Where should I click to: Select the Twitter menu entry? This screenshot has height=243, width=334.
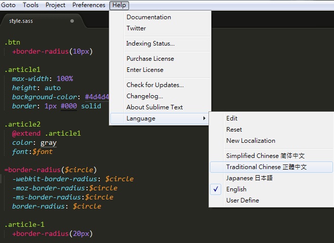tap(160, 28)
